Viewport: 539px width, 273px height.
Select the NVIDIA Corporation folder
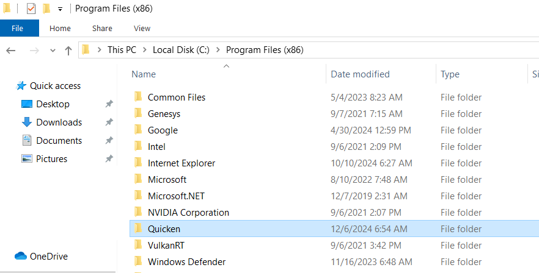pos(188,213)
